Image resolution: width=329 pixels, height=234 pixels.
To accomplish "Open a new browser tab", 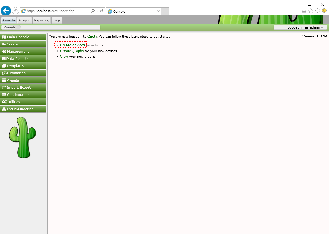I will click(x=165, y=11).
